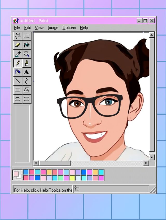Activate the Pick Color eyedropper
Screen dimensions: 166x220
[17, 54]
